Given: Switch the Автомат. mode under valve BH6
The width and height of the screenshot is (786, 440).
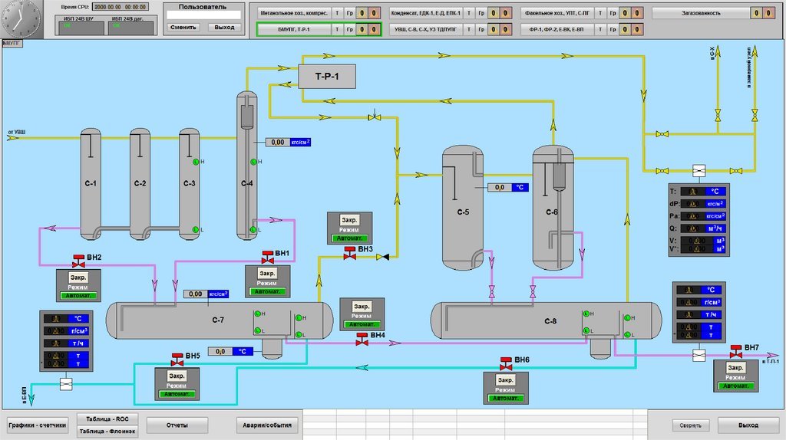Looking at the screenshot, I should tap(505, 398).
